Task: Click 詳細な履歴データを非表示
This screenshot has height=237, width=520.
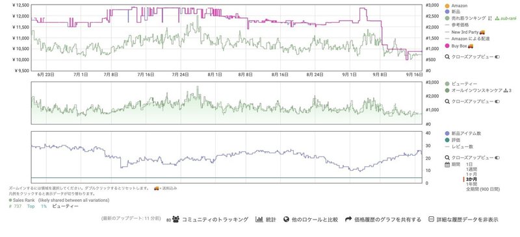Action: tap(463, 219)
